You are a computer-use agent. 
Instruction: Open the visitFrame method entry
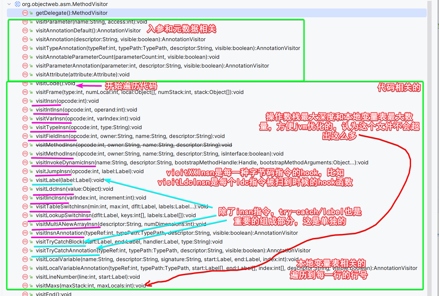tap(140, 92)
